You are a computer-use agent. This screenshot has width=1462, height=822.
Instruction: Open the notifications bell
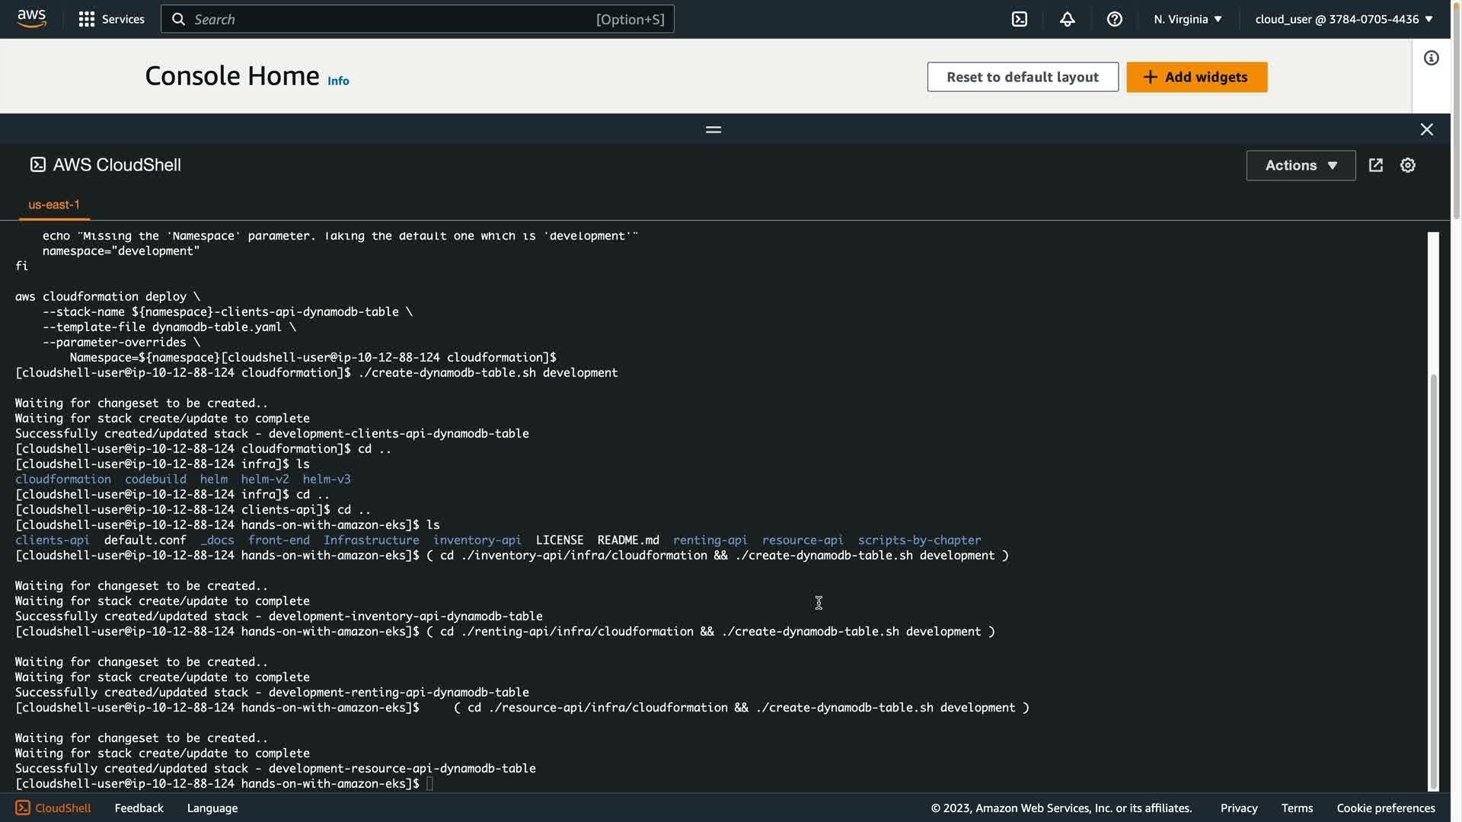point(1067,19)
